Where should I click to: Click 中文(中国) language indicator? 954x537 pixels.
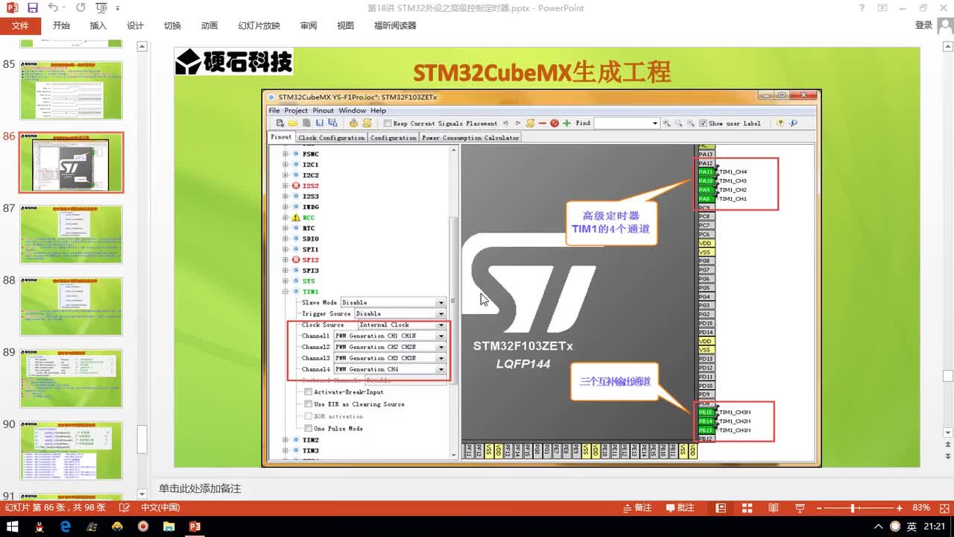[x=160, y=508]
